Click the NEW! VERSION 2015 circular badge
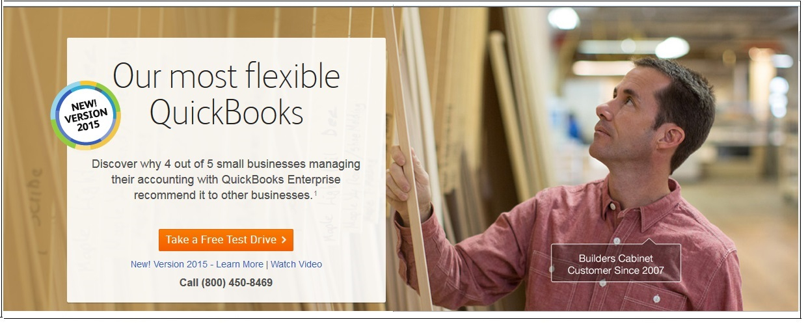808x324 pixels. click(85, 115)
